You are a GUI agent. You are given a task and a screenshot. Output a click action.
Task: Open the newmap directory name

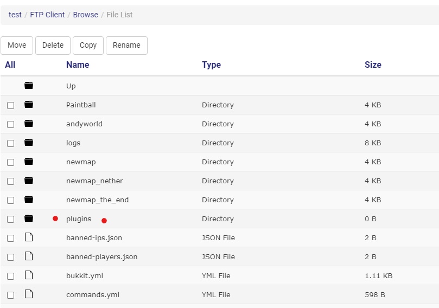pyautogui.click(x=81, y=162)
